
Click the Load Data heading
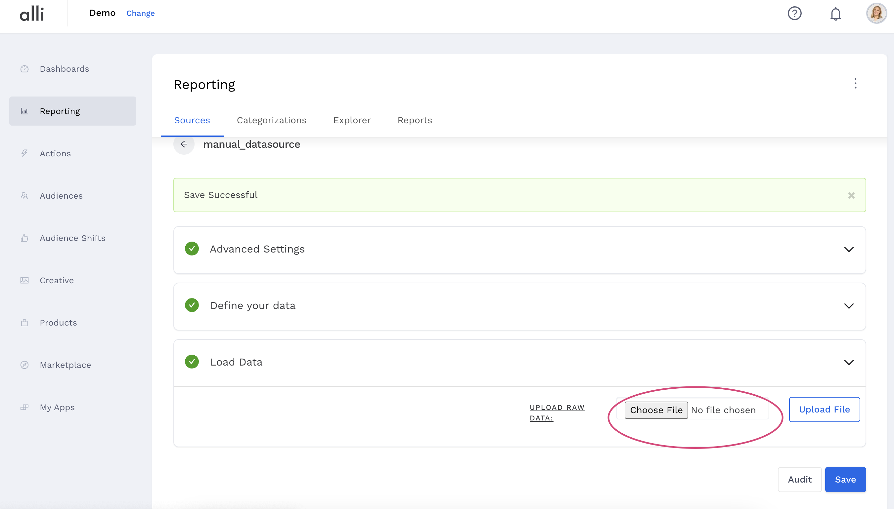tap(236, 362)
